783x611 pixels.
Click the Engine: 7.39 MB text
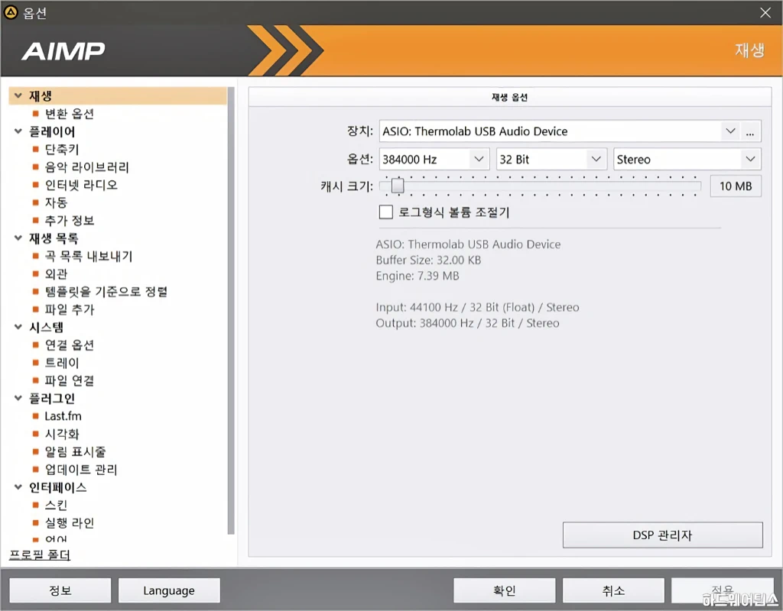(x=417, y=276)
